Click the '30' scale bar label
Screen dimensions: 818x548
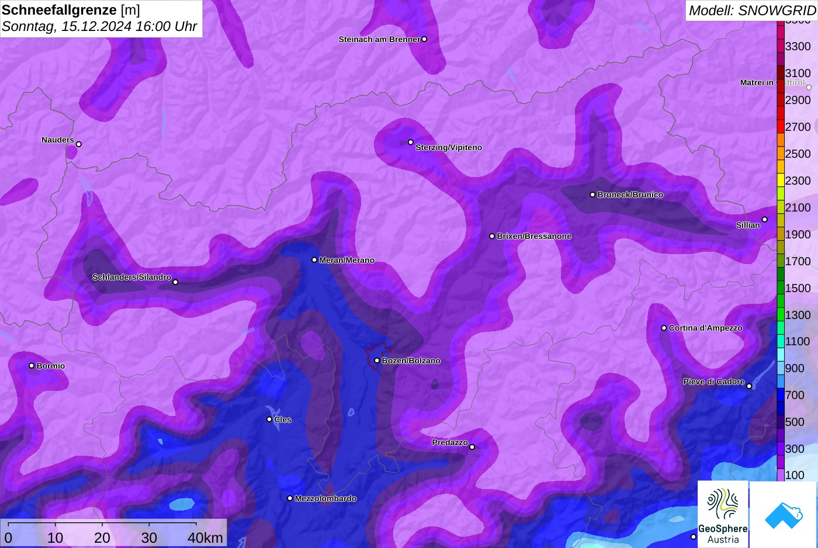pyautogui.click(x=149, y=537)
